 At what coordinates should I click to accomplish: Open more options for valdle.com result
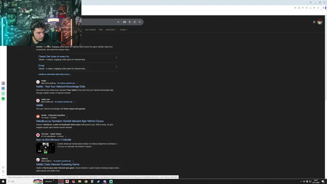pyautogui.click(x=74, y=102)
